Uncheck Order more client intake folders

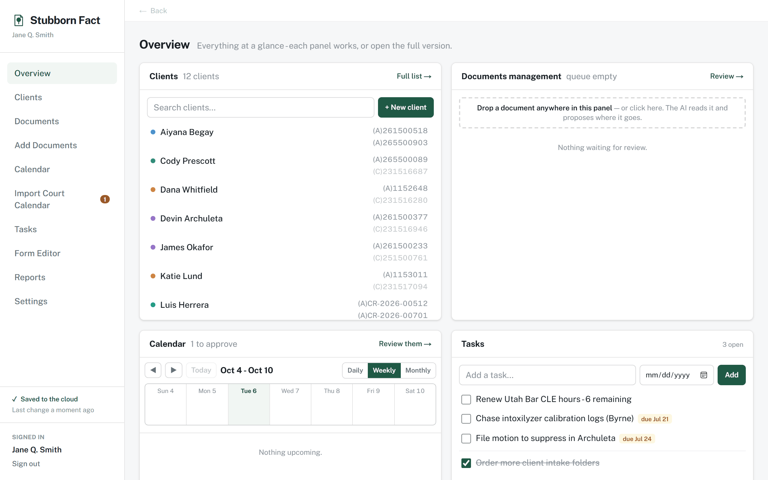point(466,463)
